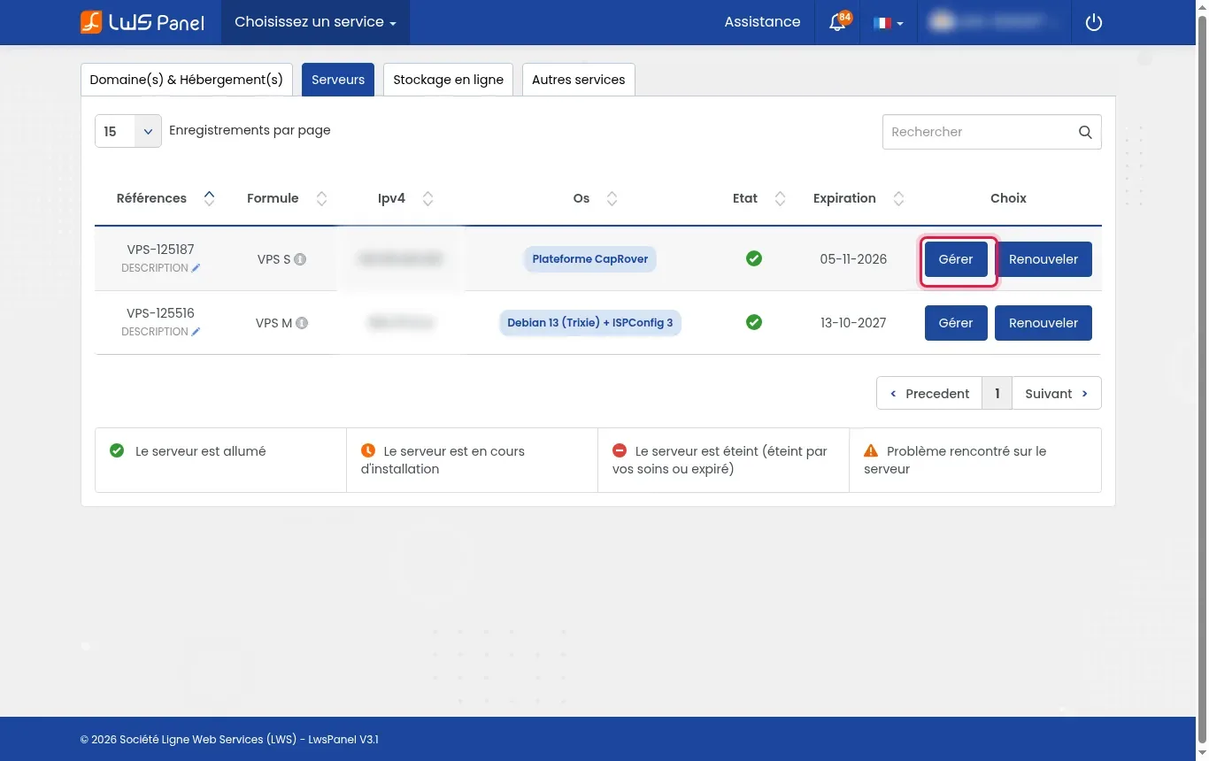Click Gérer for VPS-125516
1209x761 pixels.
(x=956, y=323)
